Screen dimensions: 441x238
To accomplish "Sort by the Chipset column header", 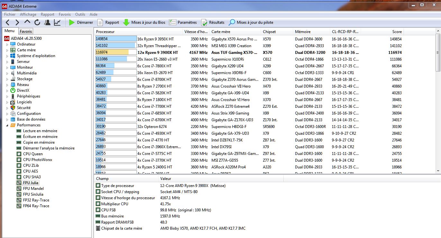I will coord(277,32).
